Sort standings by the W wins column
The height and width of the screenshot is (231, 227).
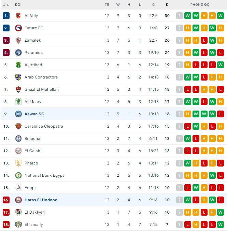pos(118,5)
